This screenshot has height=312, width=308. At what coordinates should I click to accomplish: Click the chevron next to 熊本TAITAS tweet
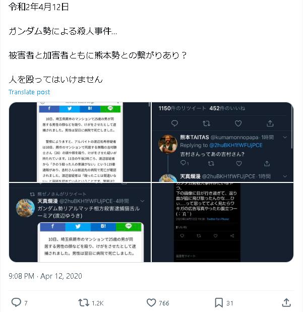pyautogui.click(x=285, y=137)
